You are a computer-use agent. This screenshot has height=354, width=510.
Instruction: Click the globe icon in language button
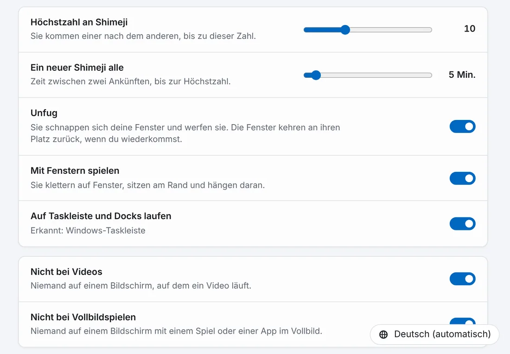click(383, 335)
